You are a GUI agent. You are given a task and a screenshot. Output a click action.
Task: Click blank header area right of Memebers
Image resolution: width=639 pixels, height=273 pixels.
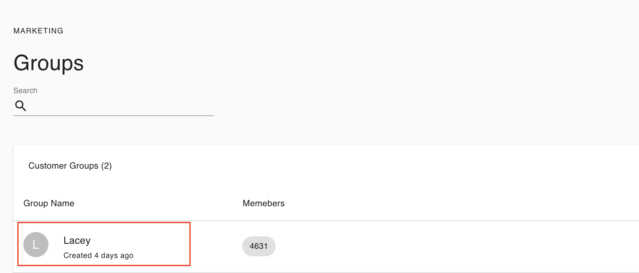click(x=459, y=203)
